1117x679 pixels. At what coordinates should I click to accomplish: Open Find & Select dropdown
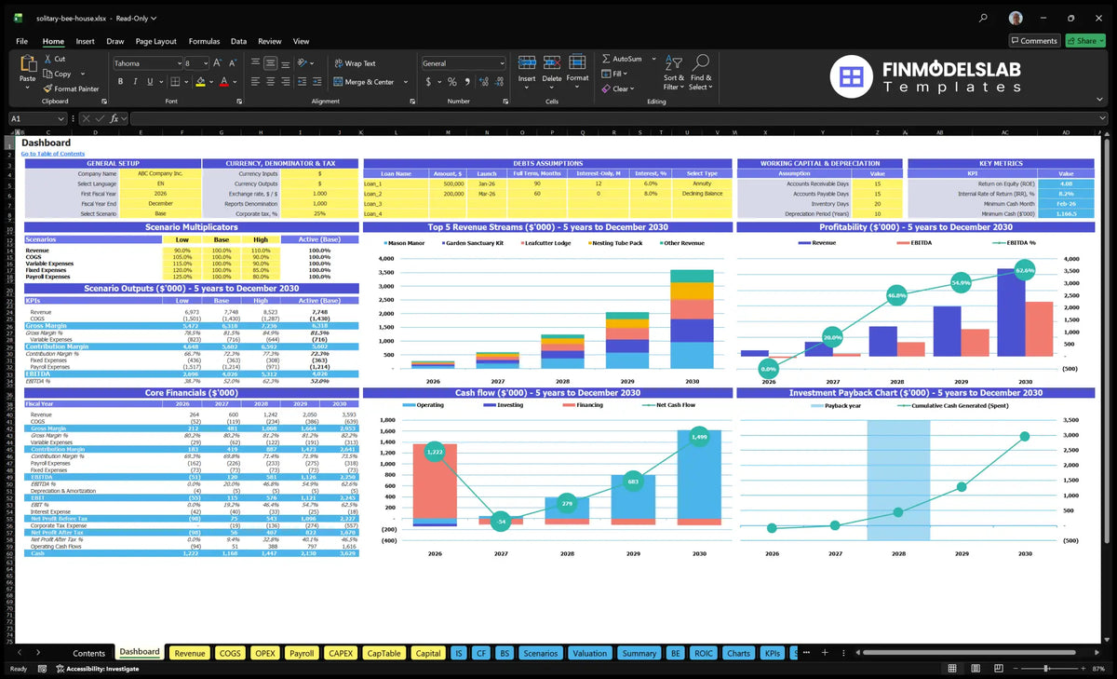coord(701,72)
